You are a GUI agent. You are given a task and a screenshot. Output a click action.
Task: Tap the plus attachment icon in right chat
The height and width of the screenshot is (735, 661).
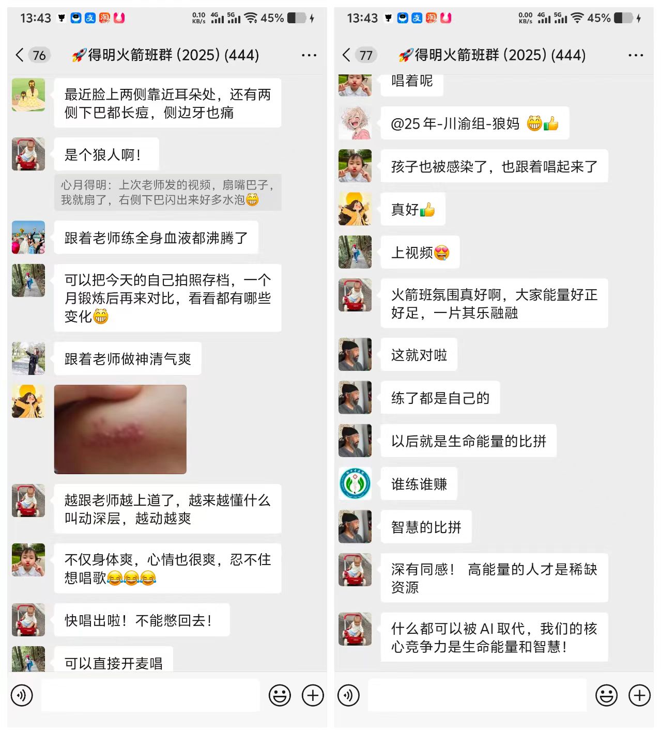(x=639, y=696)
